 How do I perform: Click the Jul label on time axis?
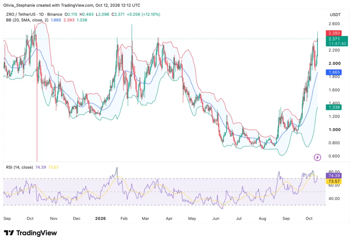(x=239, y=219)
